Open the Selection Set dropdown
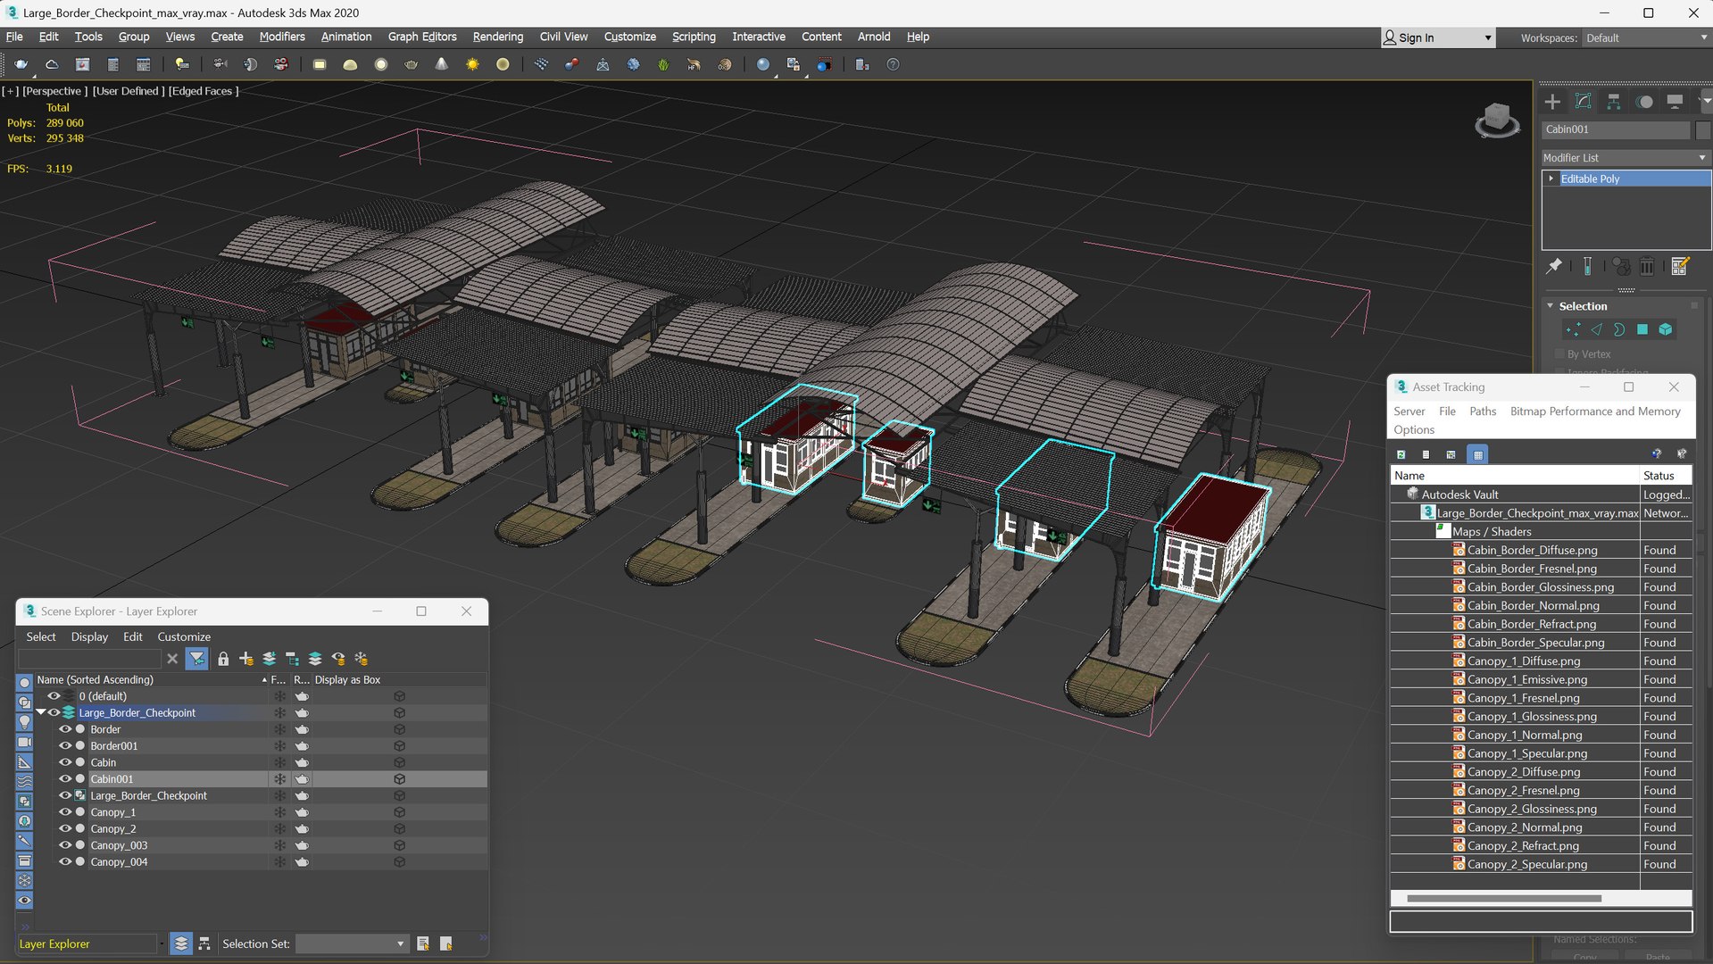This screenshot has width=1713, height=964. coord(352,943)
